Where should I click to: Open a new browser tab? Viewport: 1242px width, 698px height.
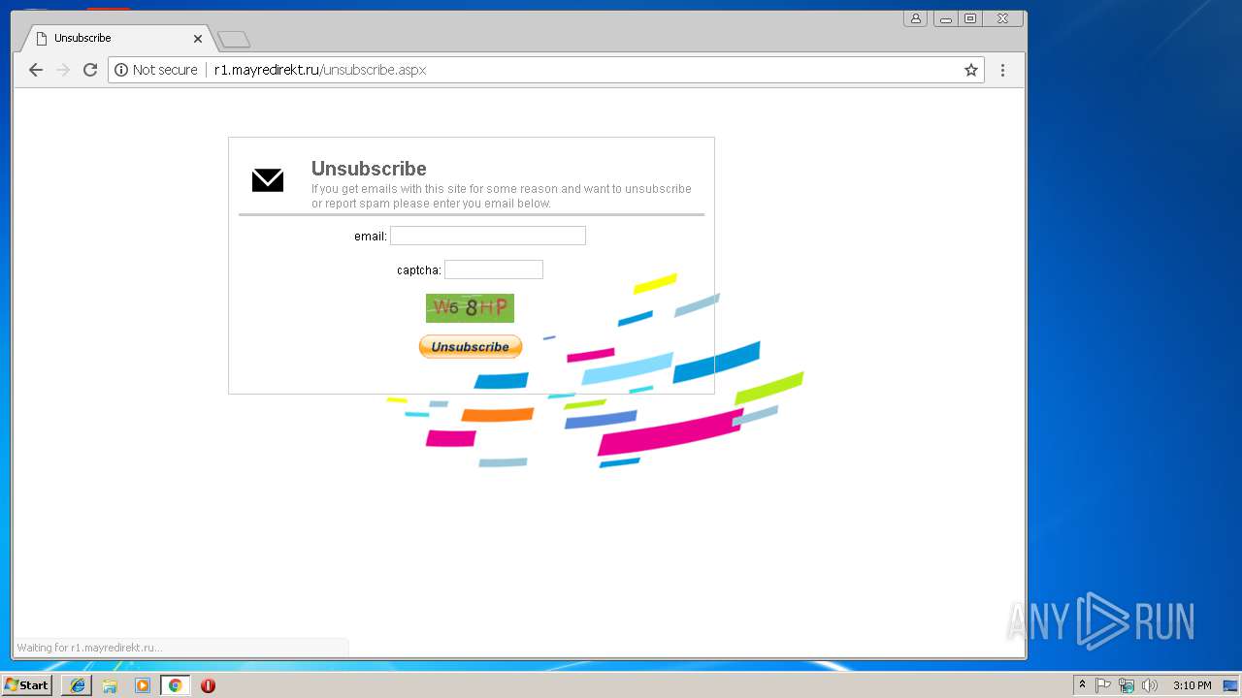click(x=234, y=40)
